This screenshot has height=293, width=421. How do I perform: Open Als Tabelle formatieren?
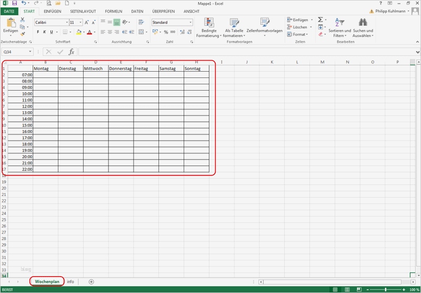point(234,28)
